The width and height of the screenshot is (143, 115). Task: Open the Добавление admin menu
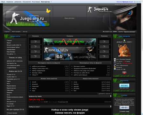(18, 2)
